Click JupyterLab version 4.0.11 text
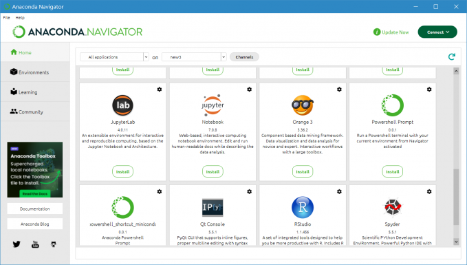 pos(122,130)
